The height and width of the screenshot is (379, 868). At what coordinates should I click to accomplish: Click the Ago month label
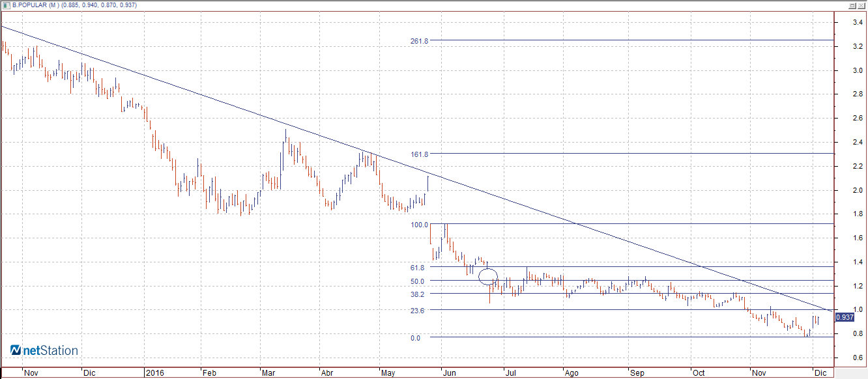(571, 373)
